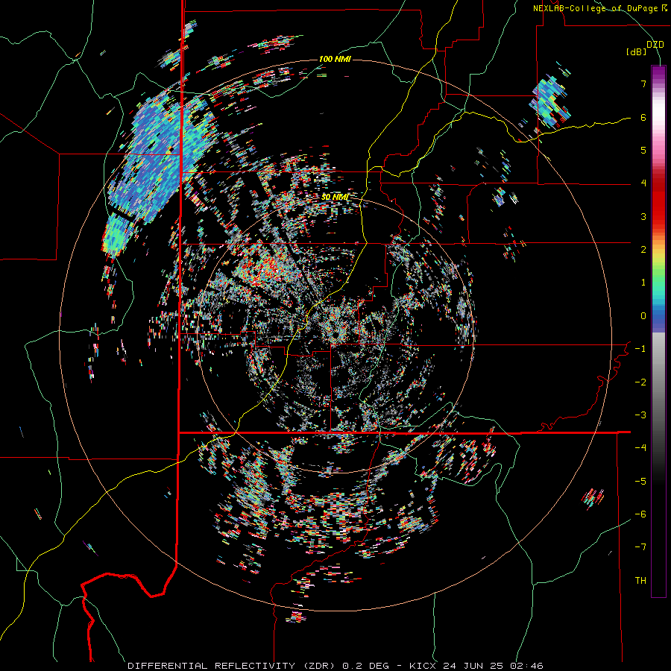The height and width of the screenshot is (671, 671).
Task: Click the 1 value on the color scale
Action: pos(643,283)
